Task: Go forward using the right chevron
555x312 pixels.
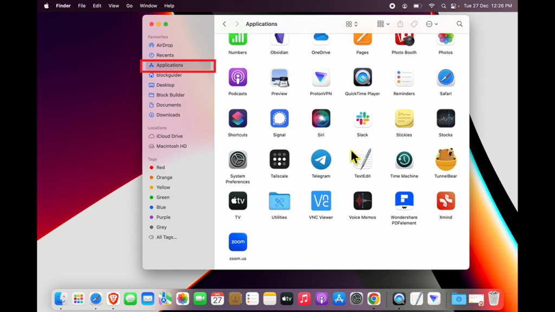Action: coord(237,24)
